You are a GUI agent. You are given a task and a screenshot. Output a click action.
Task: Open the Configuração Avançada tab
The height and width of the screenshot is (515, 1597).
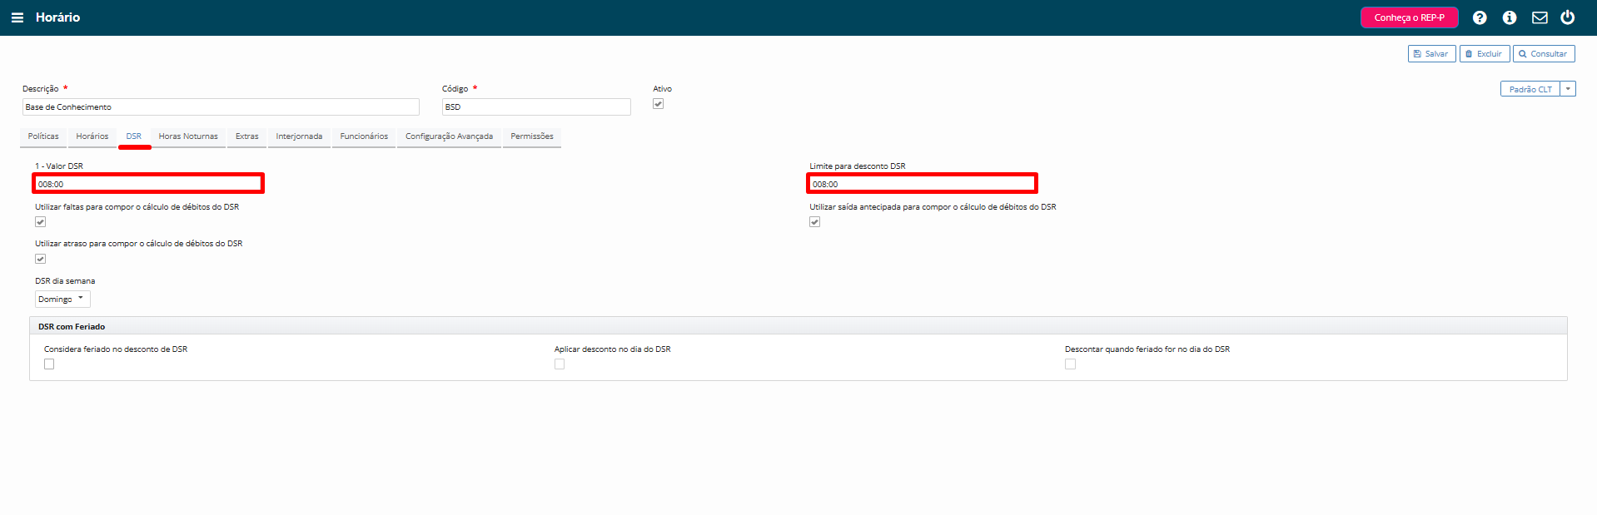(449, 136)
